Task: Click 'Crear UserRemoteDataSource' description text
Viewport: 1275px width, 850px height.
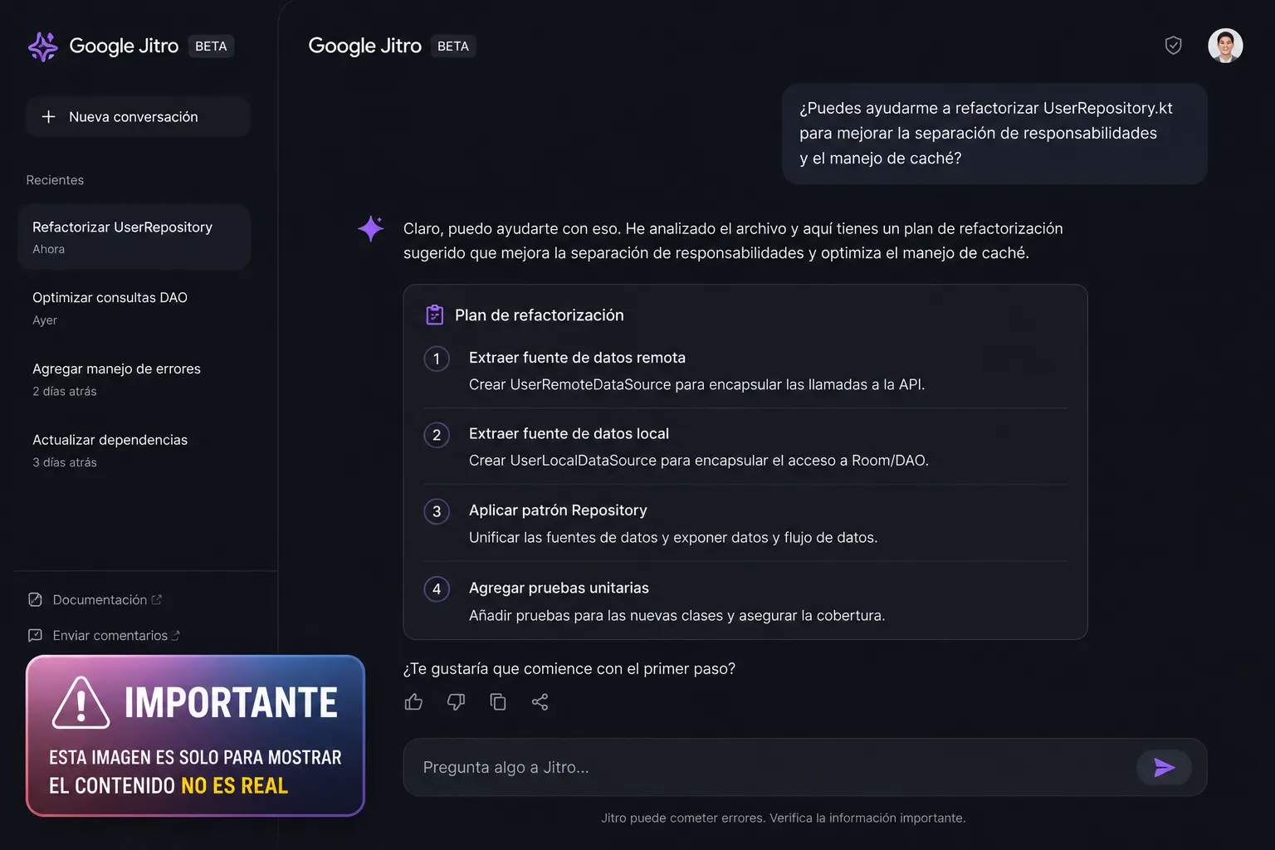Action: click(696, 384)
